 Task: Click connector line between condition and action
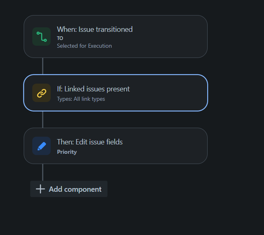pos(43,119)
